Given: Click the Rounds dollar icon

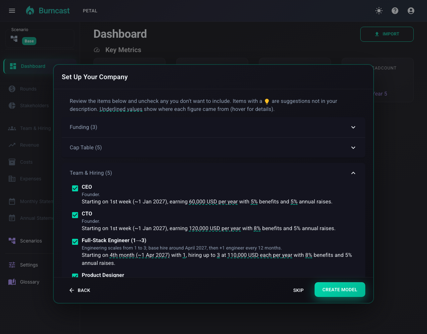Looking at the screenshot, I should coord(12,89).
